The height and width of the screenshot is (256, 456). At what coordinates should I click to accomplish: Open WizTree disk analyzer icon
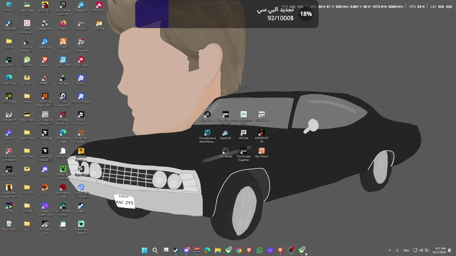click(x=99, y=25)
